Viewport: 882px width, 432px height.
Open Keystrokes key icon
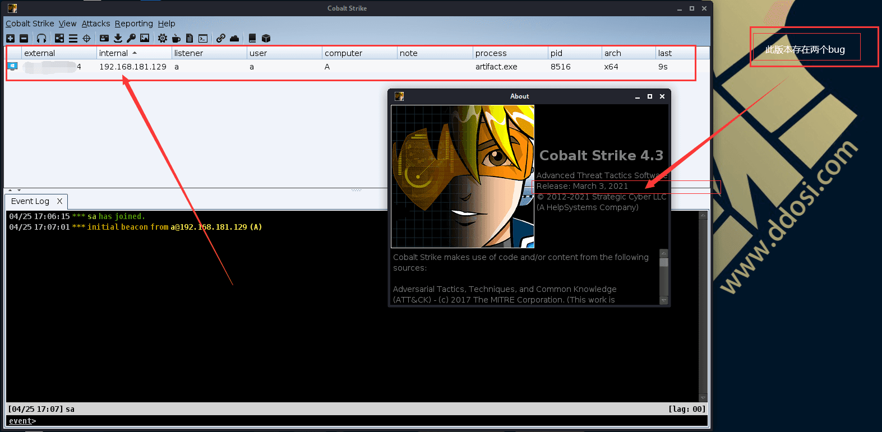pyautogui.click(x=131, y=38)
